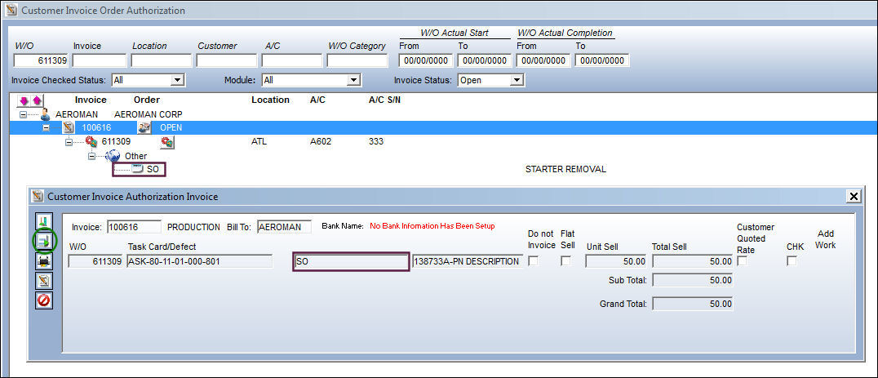Click the Task Card/Defect field ASK-80-11-01-000-801
The width and height of the screenshot is (878, 378).
199,261
